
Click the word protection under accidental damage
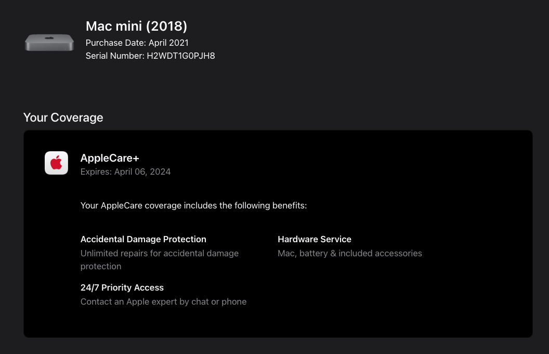coord(101,267)
